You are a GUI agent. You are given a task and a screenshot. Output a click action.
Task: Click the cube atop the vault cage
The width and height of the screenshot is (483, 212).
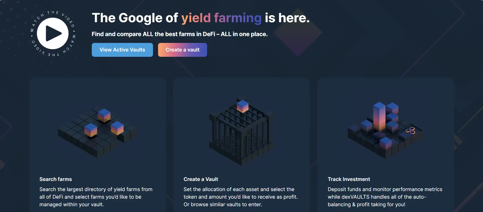click(x=243, y=106)
